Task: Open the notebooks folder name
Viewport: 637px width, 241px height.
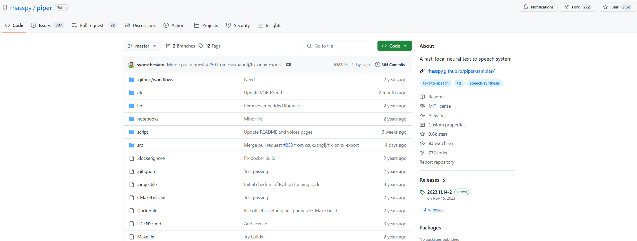Action: (148, 119)
